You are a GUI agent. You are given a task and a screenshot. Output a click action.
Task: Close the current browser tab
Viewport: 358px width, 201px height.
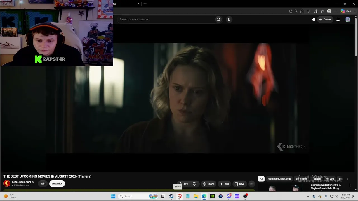tap(138, 4)
